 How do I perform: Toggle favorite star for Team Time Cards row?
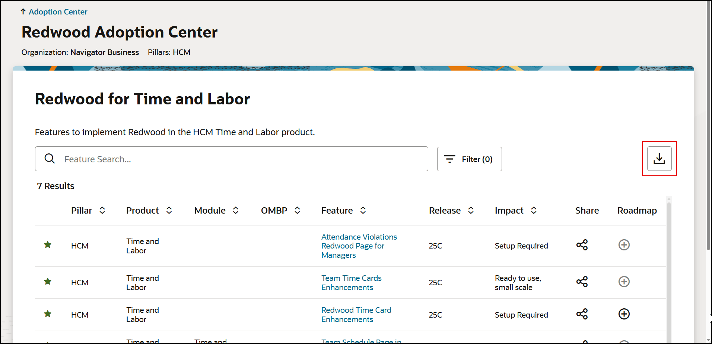48,282
